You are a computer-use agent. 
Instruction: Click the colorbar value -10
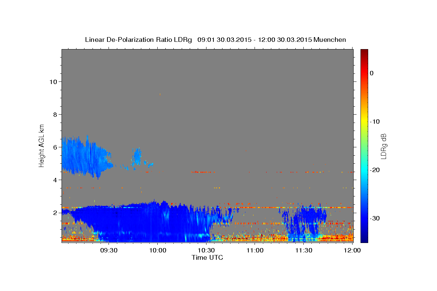click(x=375, y=121)
